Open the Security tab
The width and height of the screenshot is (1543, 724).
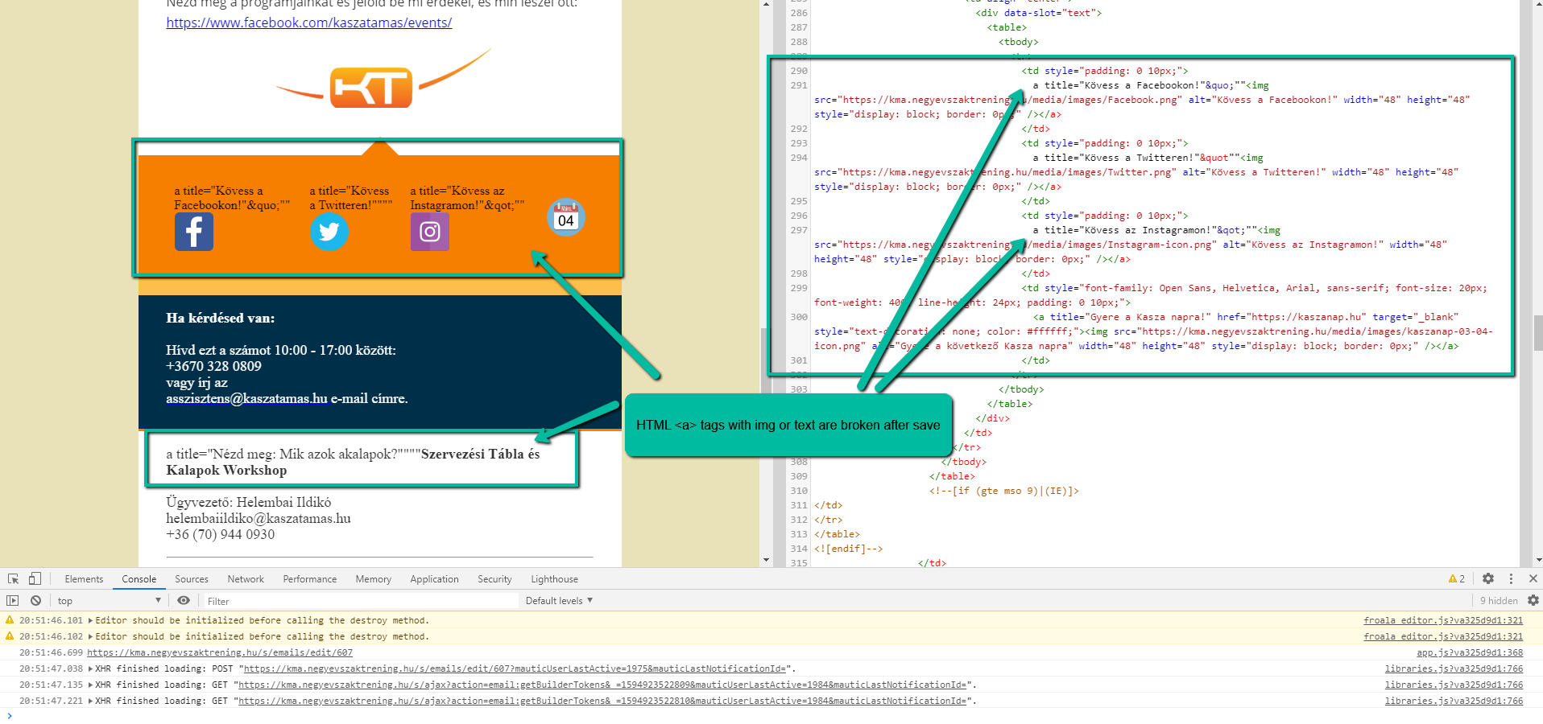click(494, 579)
